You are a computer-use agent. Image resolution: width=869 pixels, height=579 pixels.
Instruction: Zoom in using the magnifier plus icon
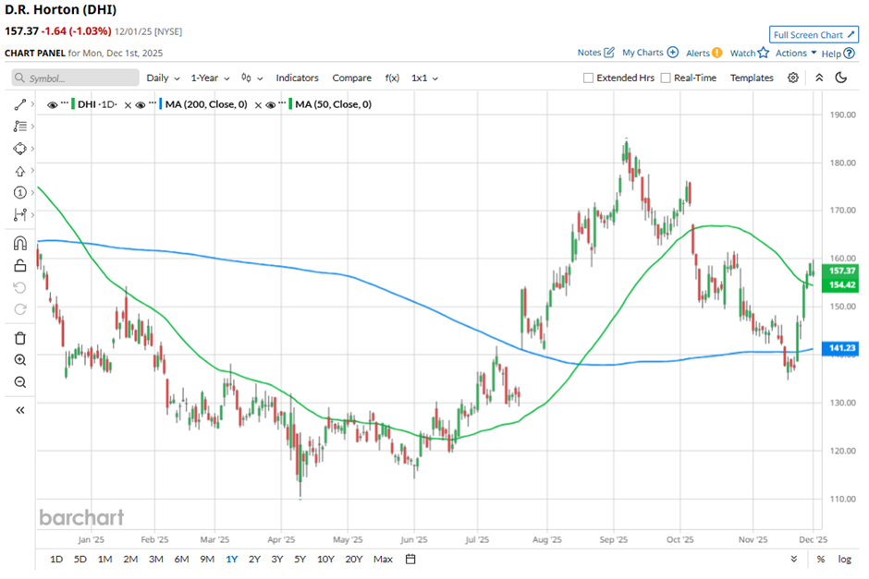[x=20, y=360]
